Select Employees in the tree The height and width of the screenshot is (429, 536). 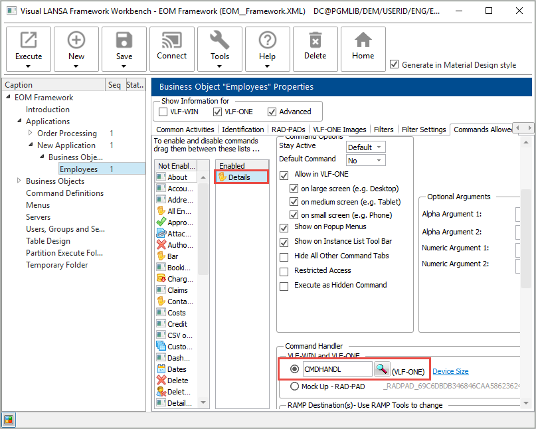pyautogui.click(x=78, y=169)
